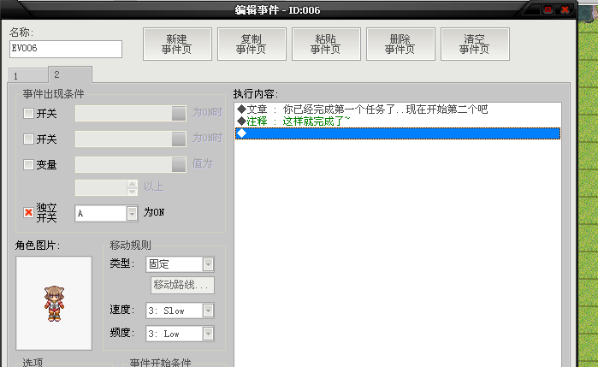Switch to event page tab 1
Screen dimensions: 598x367
(x=28, y=76)
